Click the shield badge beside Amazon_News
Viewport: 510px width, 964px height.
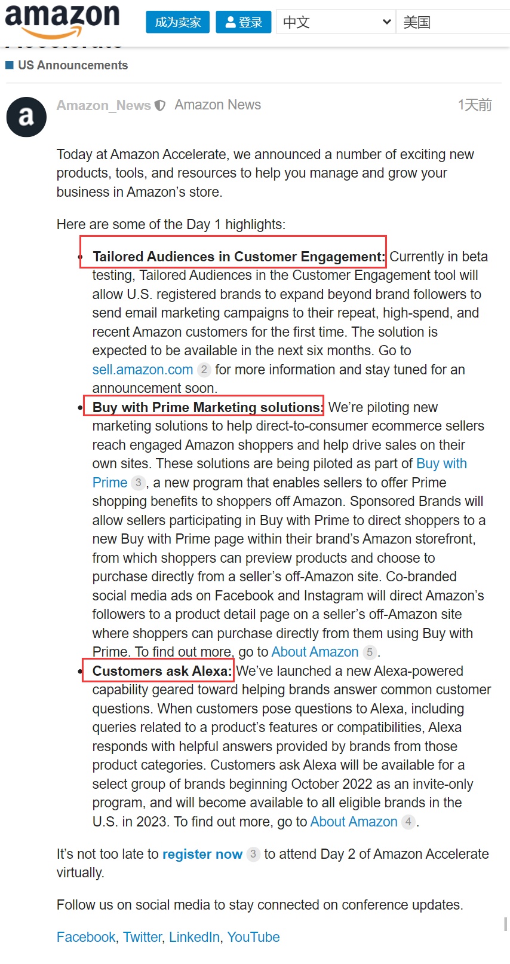[x=160, y=106]
